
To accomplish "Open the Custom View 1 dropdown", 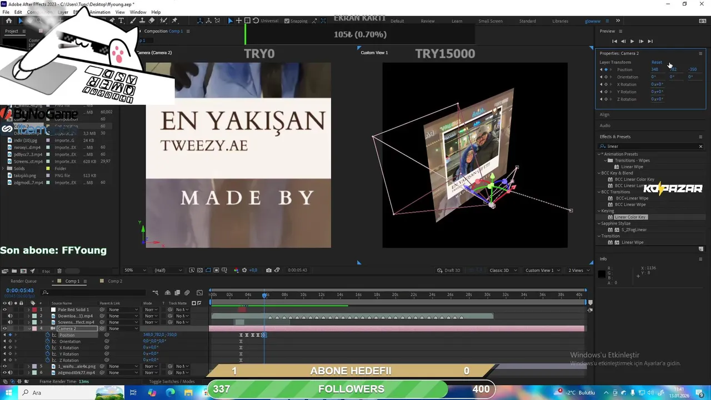I will click(543, 270).
